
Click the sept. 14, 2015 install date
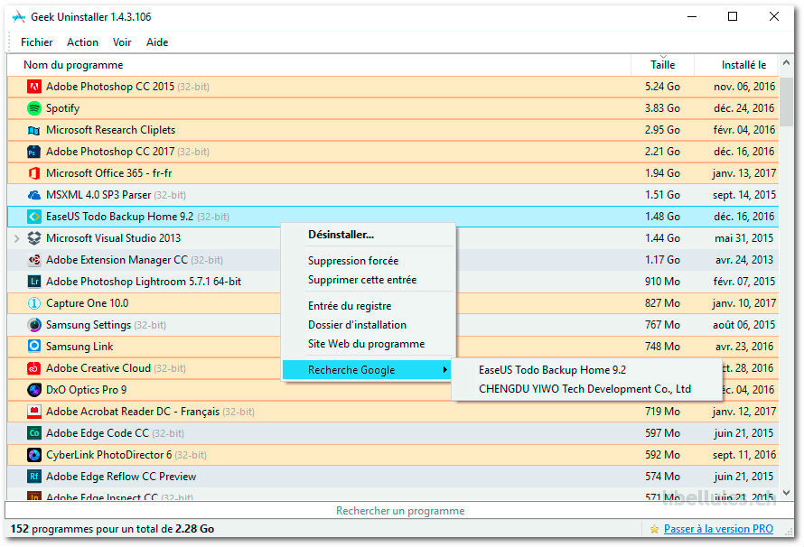point(744,195)
